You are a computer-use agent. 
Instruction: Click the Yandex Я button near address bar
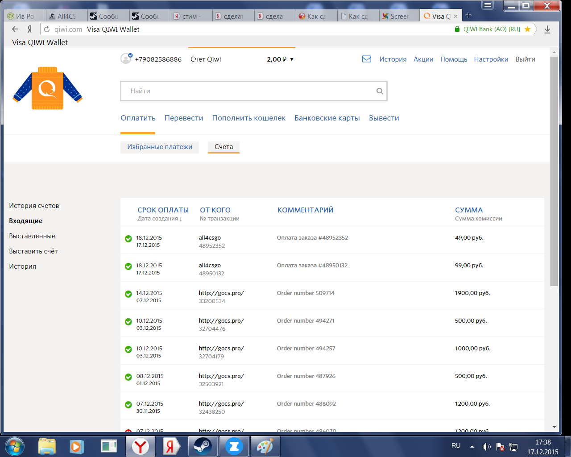(30, 29)
